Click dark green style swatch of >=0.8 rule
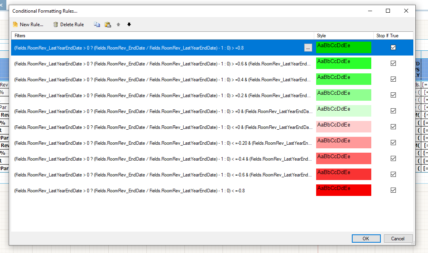Screen dimensions: 428x253 344,48
